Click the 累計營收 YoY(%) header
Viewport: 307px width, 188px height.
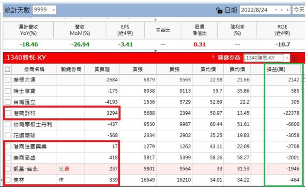click(29, 30)
